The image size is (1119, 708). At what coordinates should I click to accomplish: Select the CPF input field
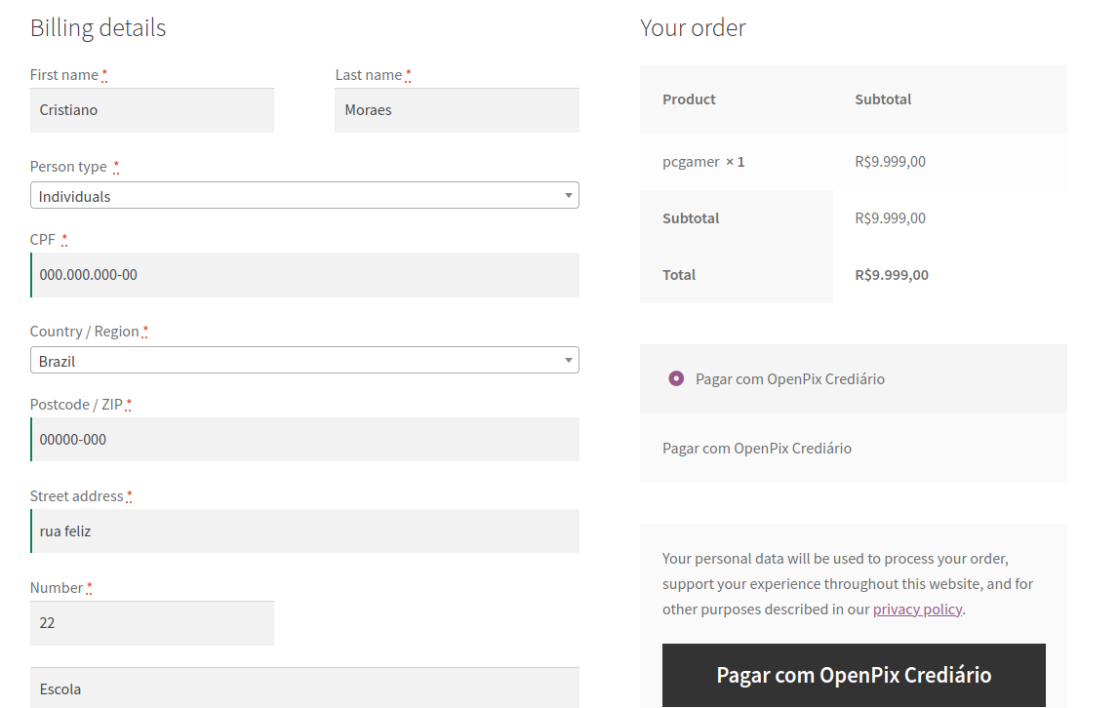pos(304,274)
